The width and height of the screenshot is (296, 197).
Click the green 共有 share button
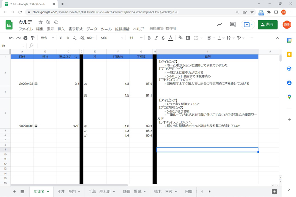point(267,25)
